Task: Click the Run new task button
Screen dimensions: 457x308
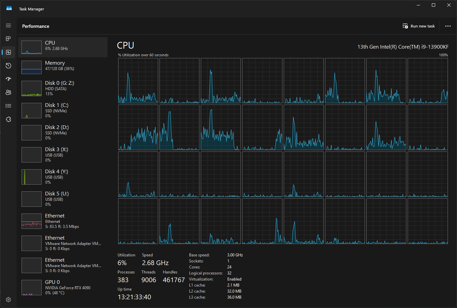Action: click(419, 26)
